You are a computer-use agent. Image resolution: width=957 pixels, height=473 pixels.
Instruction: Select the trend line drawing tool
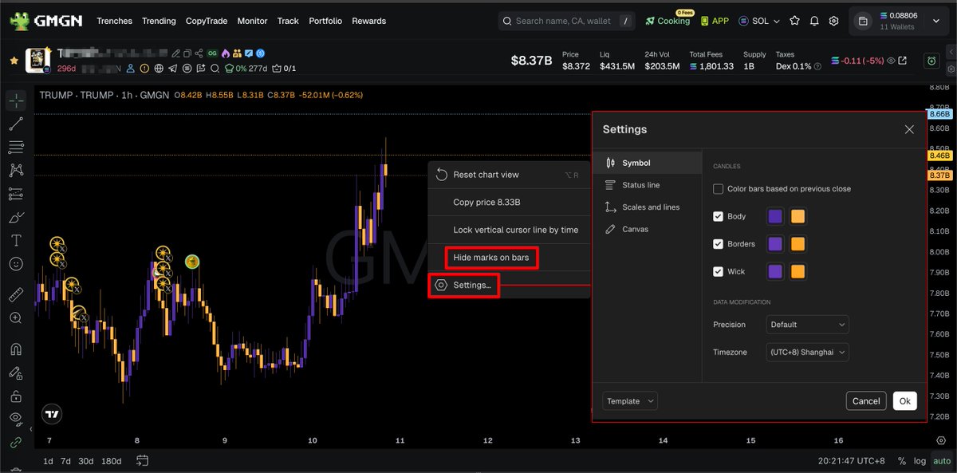[x=15, y=124]
